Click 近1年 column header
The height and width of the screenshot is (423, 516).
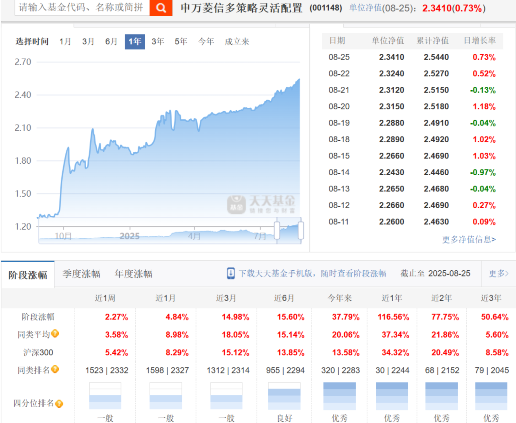coord(392,298)
